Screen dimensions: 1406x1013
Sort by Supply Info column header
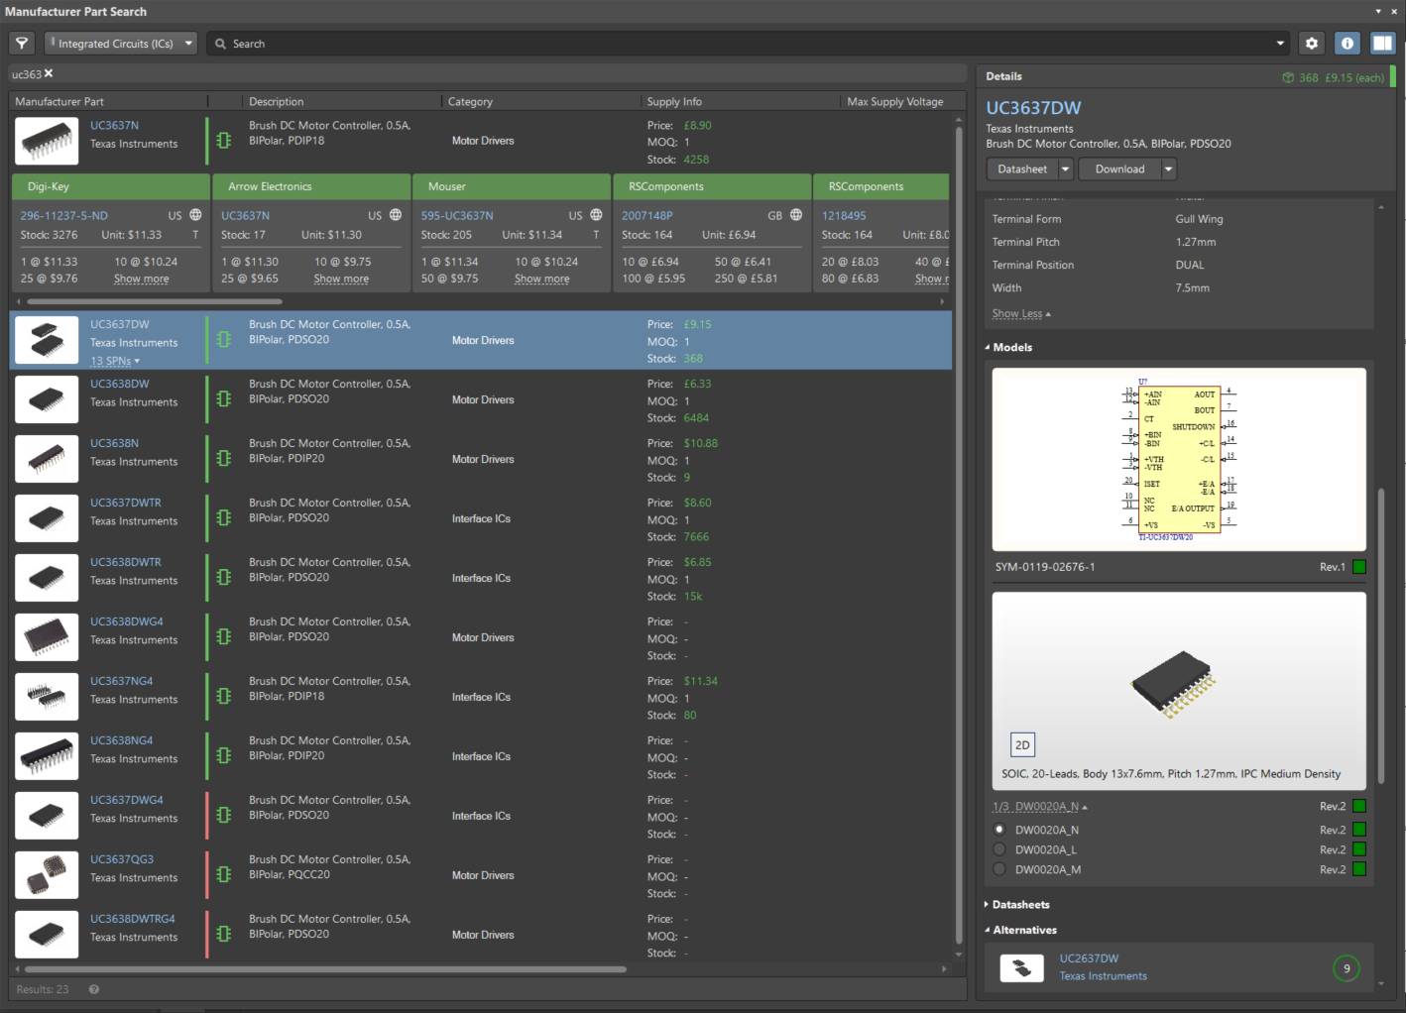674,101
